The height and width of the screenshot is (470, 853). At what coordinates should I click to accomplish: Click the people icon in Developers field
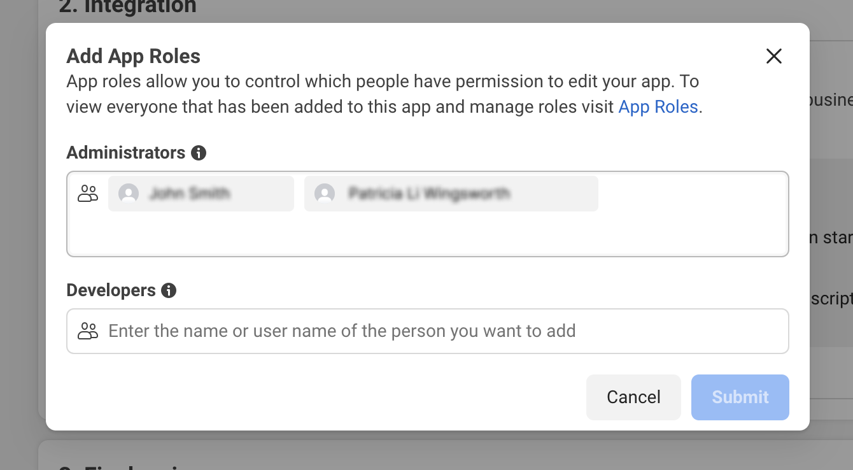[x=88, y=331]
